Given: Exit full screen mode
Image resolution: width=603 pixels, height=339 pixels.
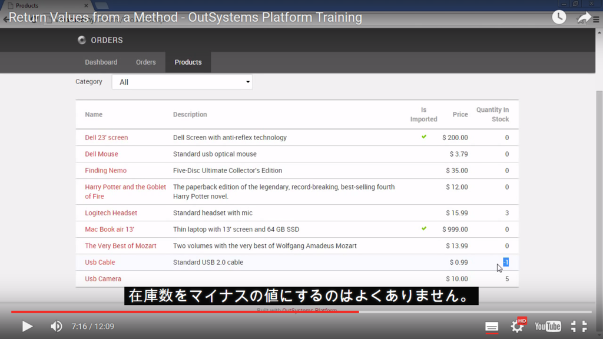Looking at the screenshot, I should (579, 326).
